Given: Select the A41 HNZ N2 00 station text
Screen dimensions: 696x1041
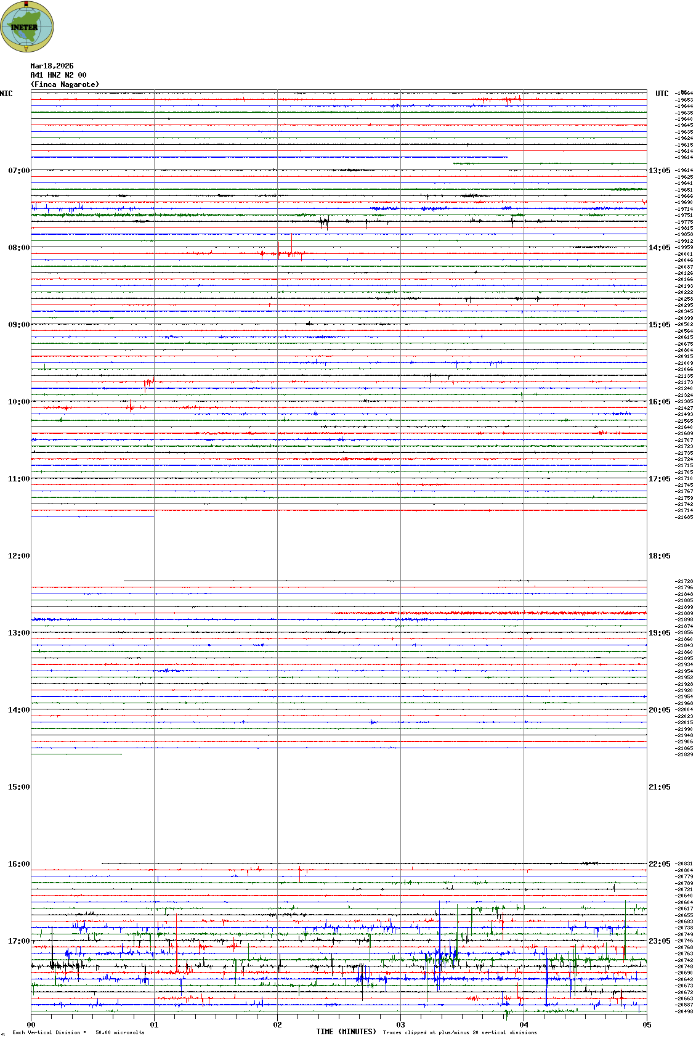Looking at the screenshot, I should (59, 75).
